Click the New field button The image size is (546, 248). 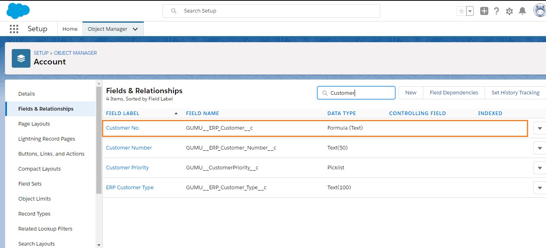coord(411,93)
